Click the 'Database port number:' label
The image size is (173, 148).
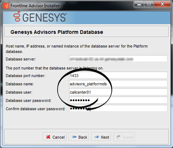click(x=26, y=76)
